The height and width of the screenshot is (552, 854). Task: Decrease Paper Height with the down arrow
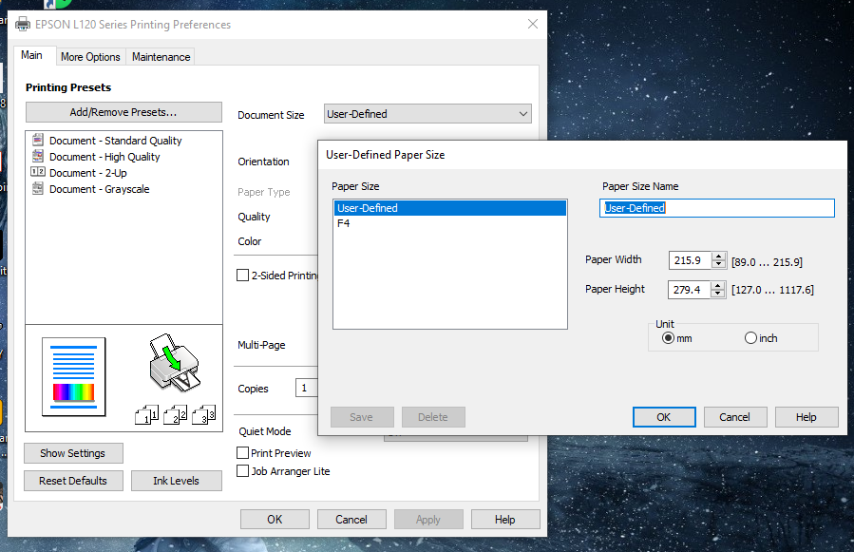718,294
